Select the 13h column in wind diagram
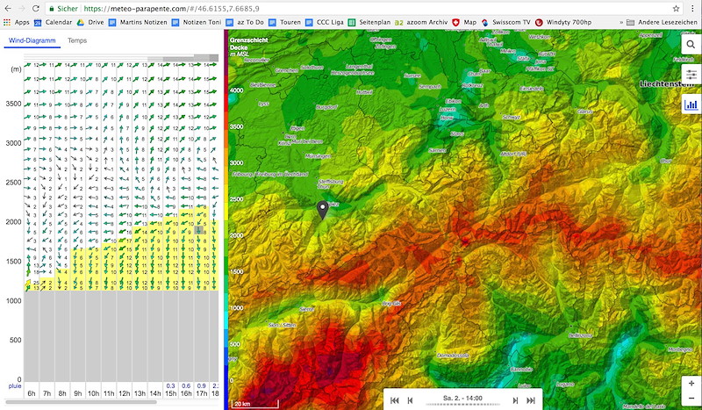Screen dimensions: 702x410 click(140, 393)
